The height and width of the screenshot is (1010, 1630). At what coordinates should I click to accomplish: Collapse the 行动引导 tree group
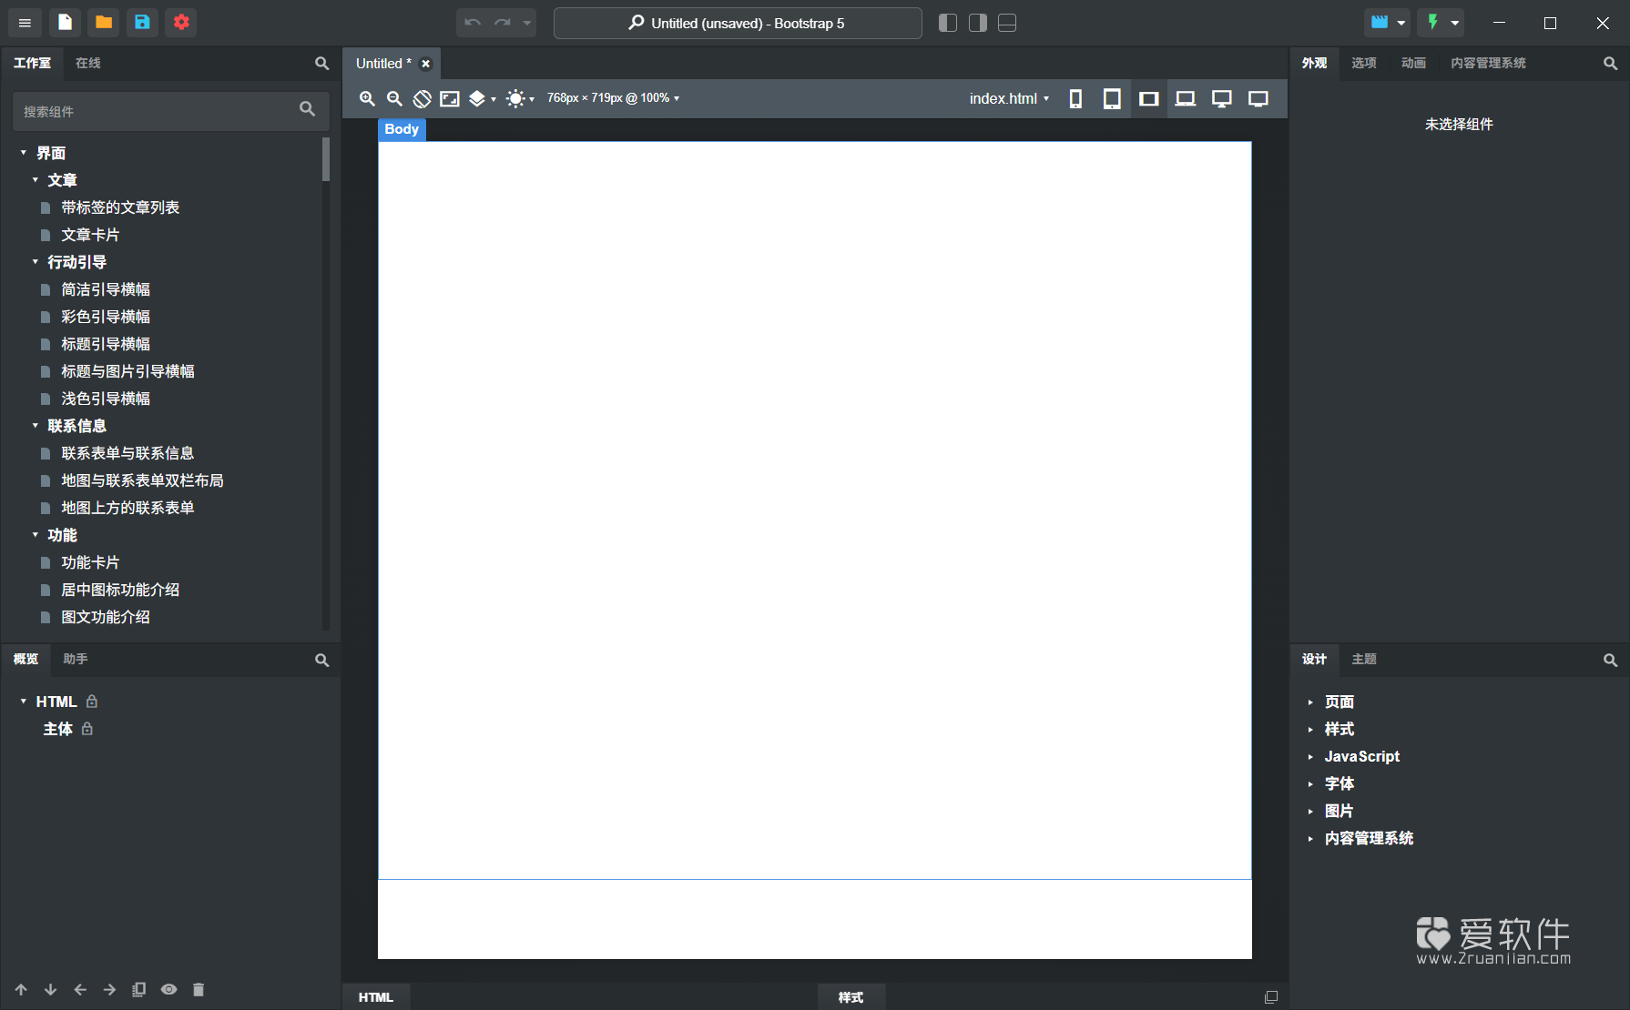pos(36,262)
